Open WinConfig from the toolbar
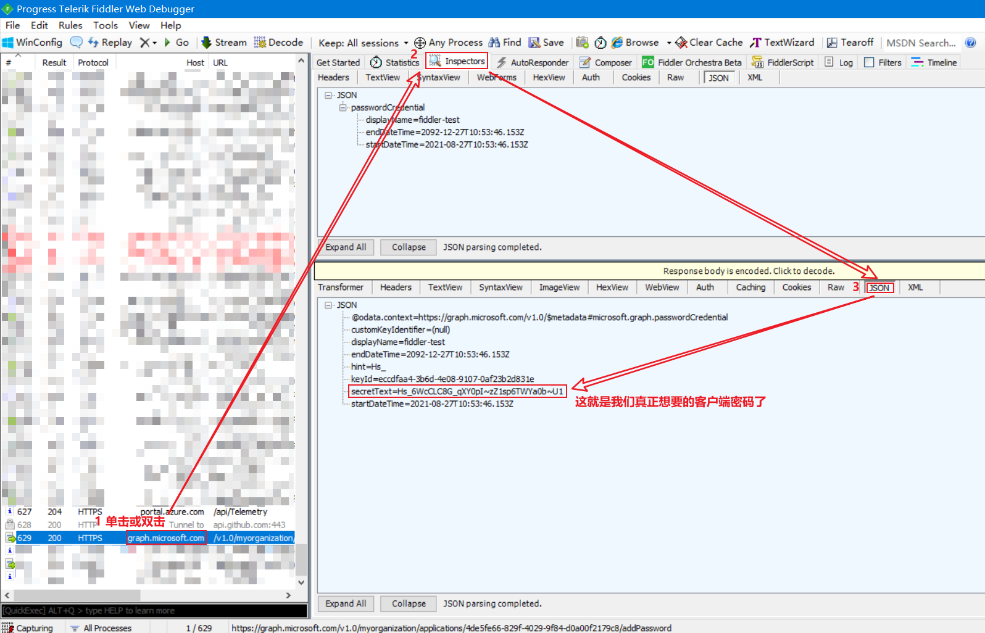Viewport: 985px width, 633px height. (32, 43)
